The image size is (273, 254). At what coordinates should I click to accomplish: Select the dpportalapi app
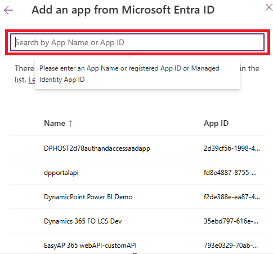[61, 173]
